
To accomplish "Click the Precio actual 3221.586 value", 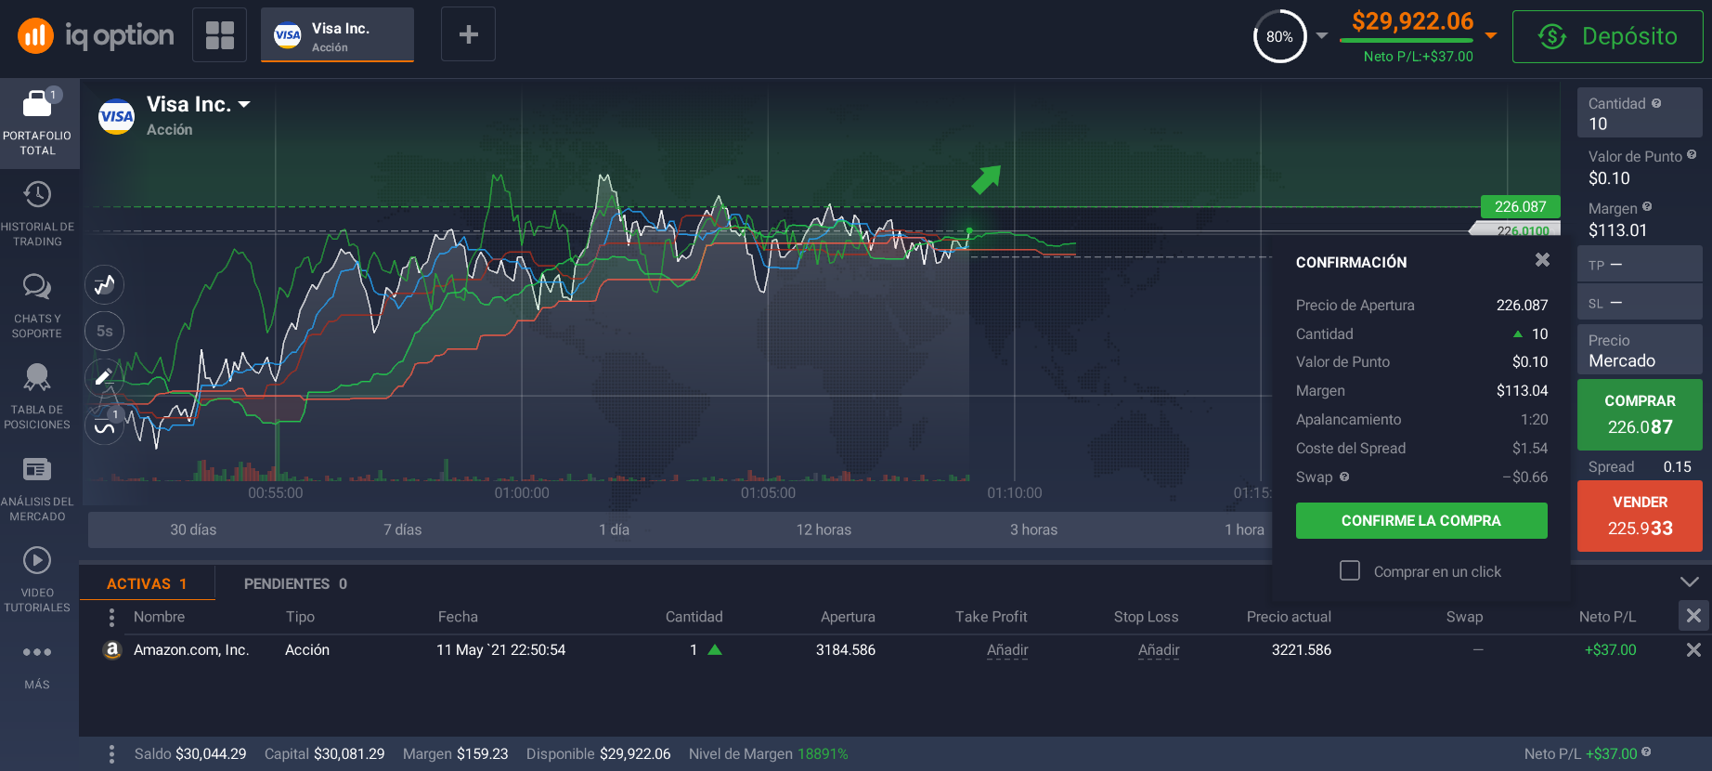I will tap(1301, 650).
